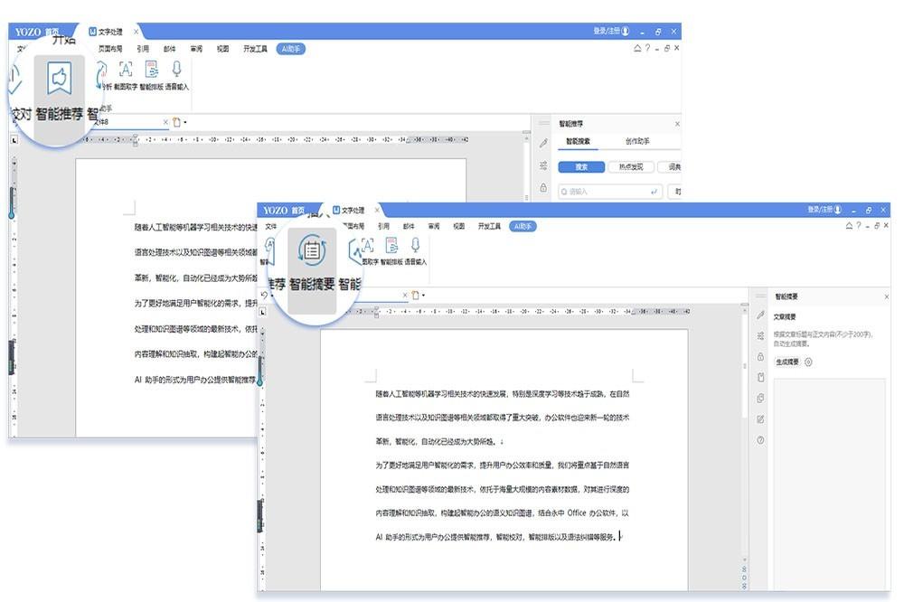Select 文字处理 tab in the front window title bar
Screen dimensions: 904x602
(x=348, y=211)
